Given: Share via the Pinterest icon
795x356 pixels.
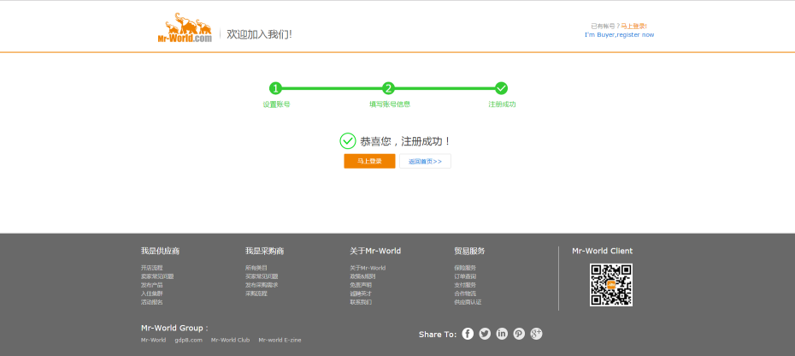Looking at the screenshot, I should 519,334.
